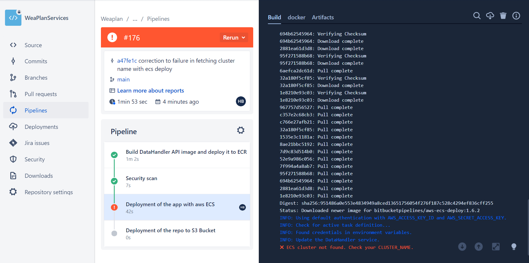Toggle the lightbulb theme icon
529x263 pixels.
(514, 247)
